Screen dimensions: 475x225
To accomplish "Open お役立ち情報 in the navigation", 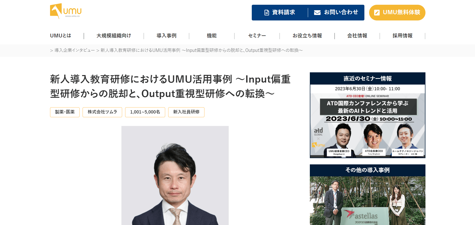I will pos(307,36).
